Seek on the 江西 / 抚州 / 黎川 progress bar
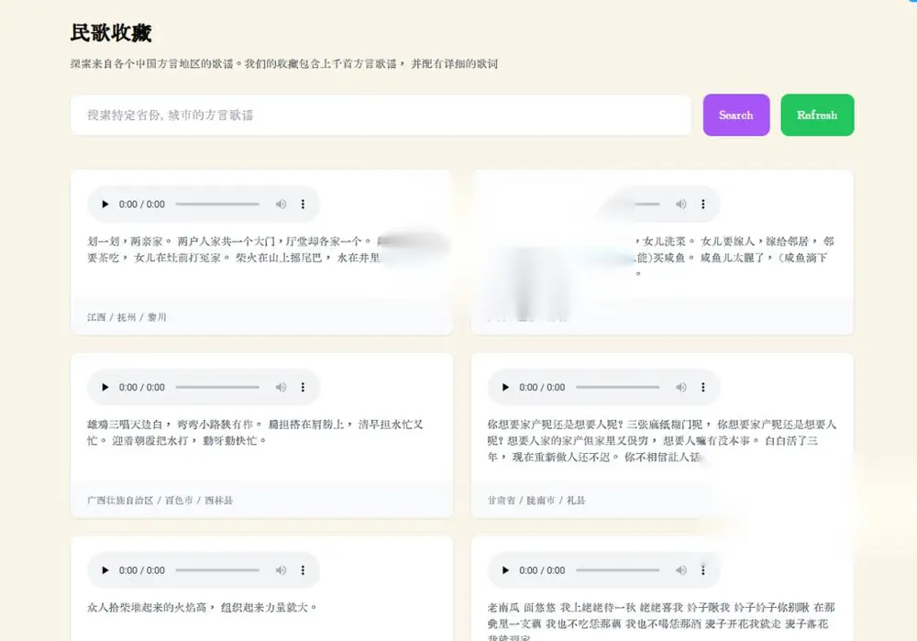 pos(217,204)
